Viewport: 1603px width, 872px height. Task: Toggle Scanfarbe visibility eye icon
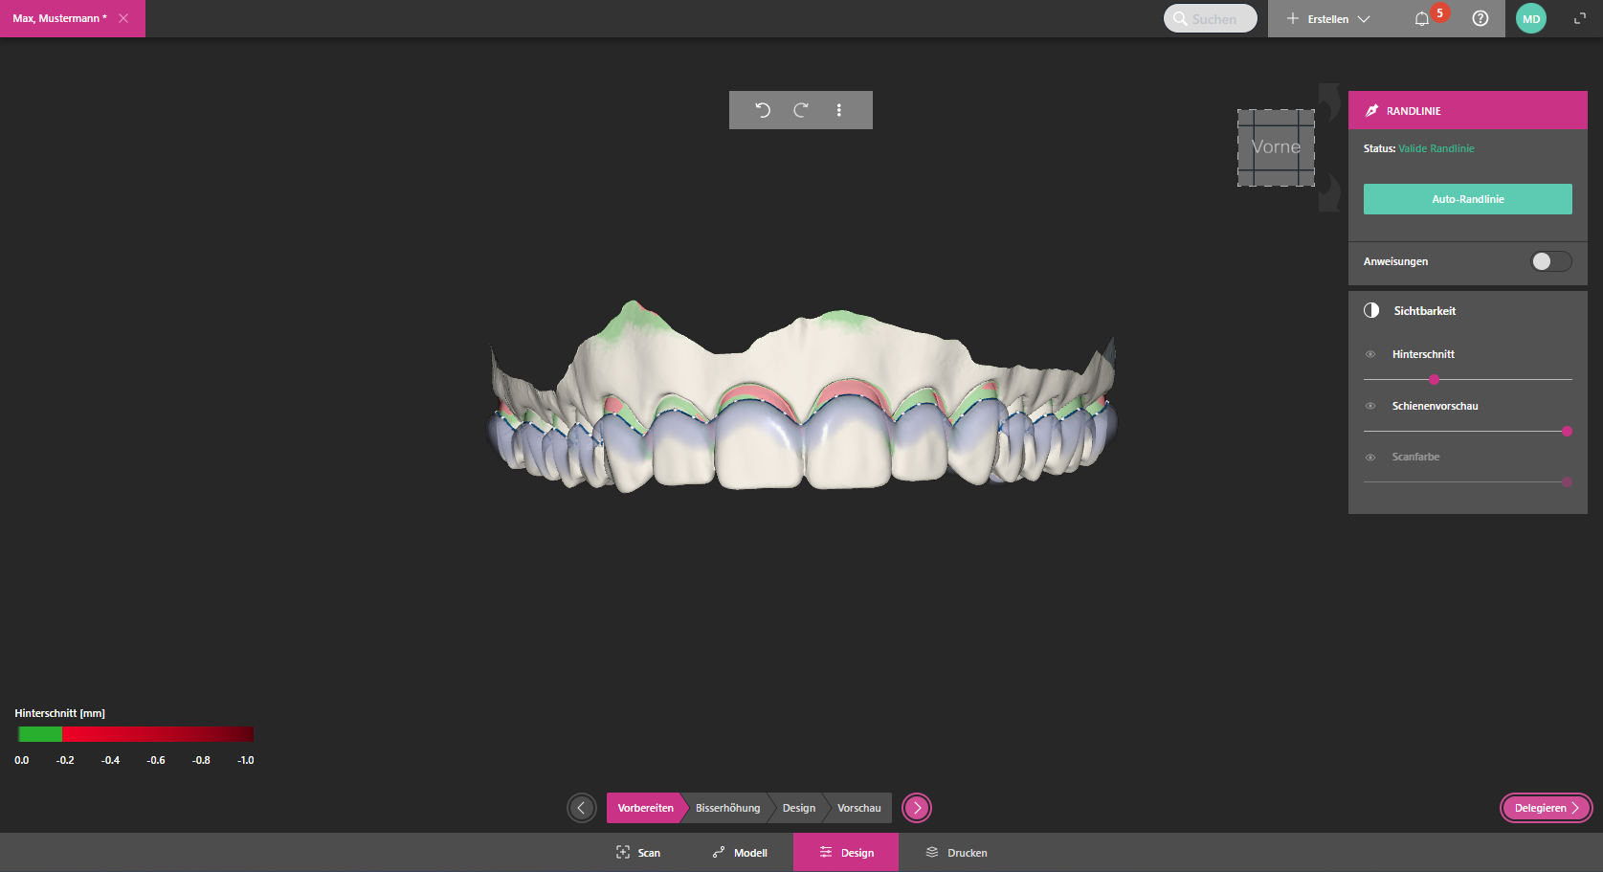pyautogui.click(x=1370, y=458)
